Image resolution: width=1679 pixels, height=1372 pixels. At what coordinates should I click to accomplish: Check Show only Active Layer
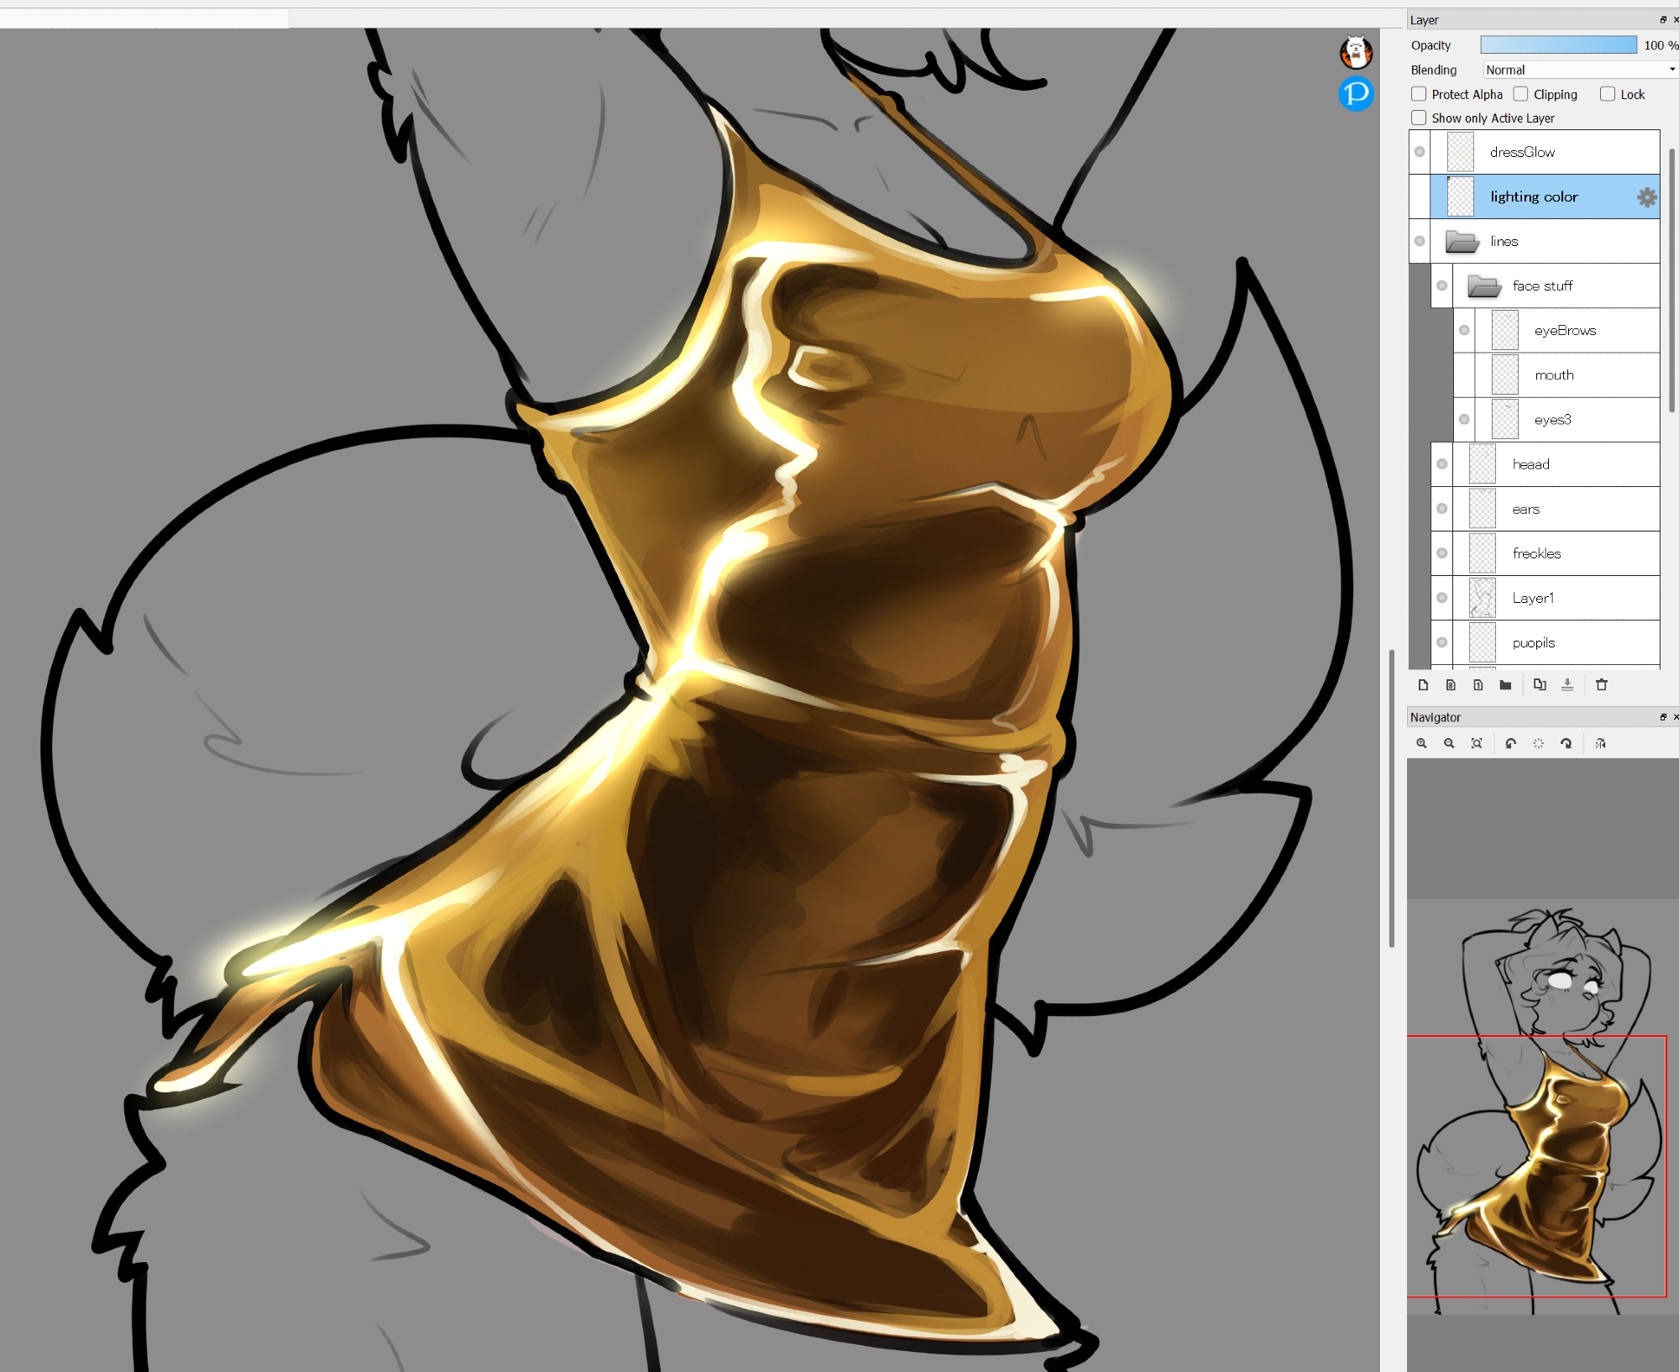pos(1419,118)
